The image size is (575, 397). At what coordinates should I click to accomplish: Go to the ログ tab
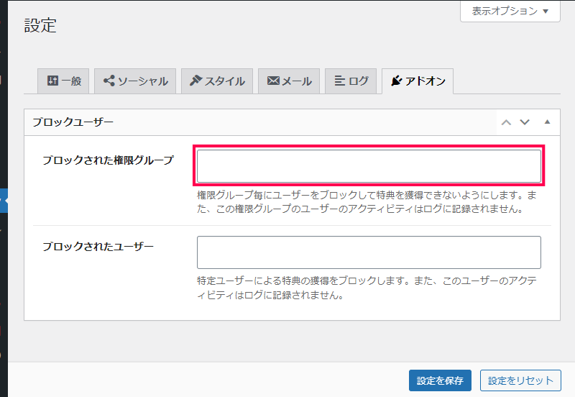(x=351, y=81)
